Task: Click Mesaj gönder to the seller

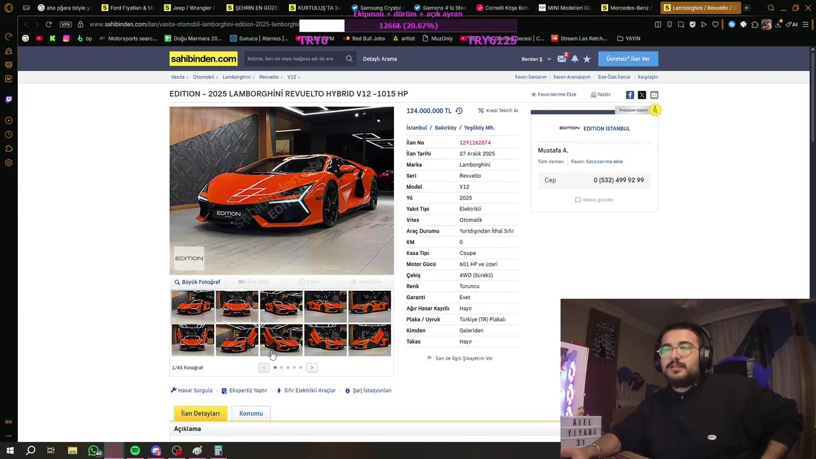Action: 594,200
